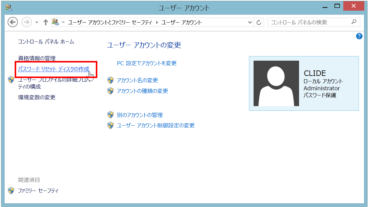Click the shield icon beside アカウント名の変更
368x207 pixels.
[x=110, y=80]
